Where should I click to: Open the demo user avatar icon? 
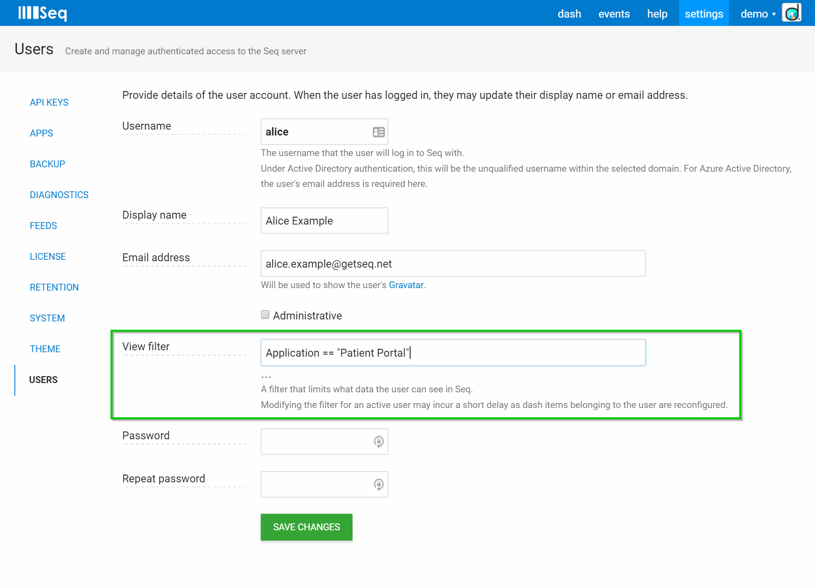point(792,13)
